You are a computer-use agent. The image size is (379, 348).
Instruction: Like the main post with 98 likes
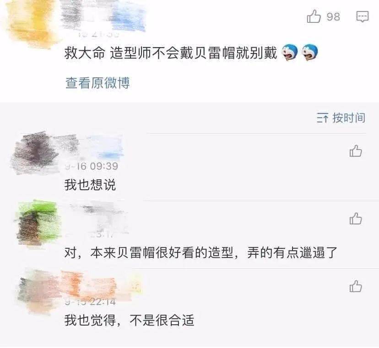coord(314,16)
